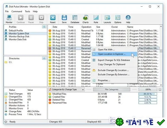Open the Layouts toolbar icon
Viewport: 167px width, 128px height.
click(107, 18)
